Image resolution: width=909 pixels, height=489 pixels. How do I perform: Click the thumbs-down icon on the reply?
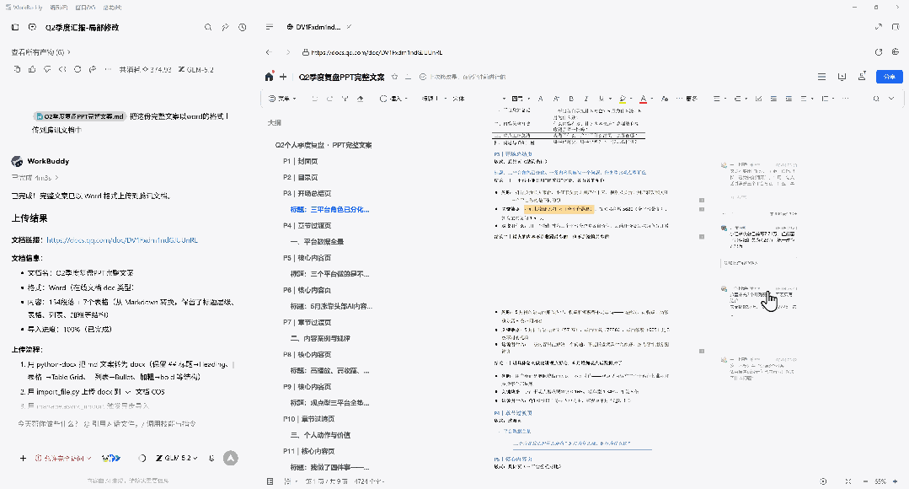[47, 69]
